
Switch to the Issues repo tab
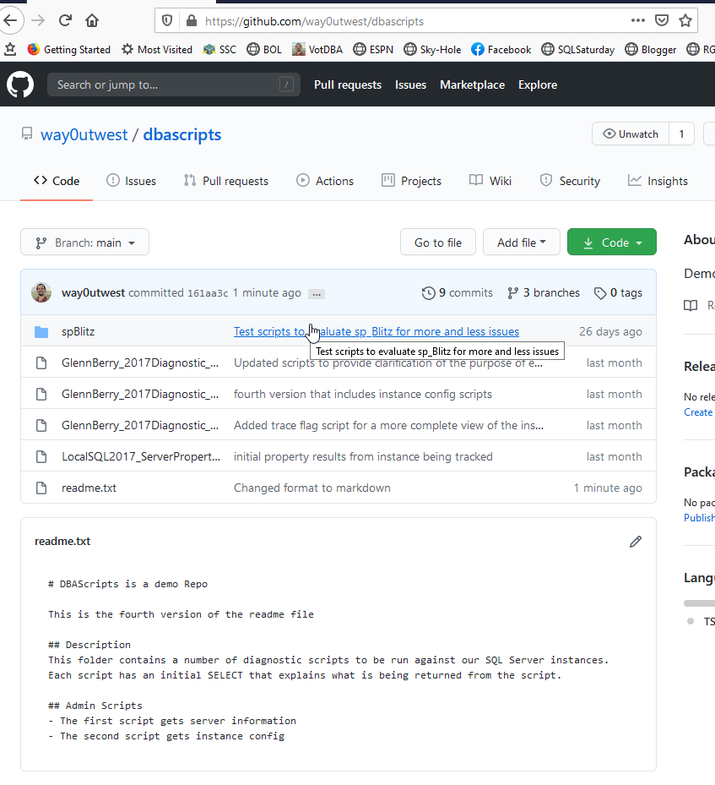[x=131, y=181]
